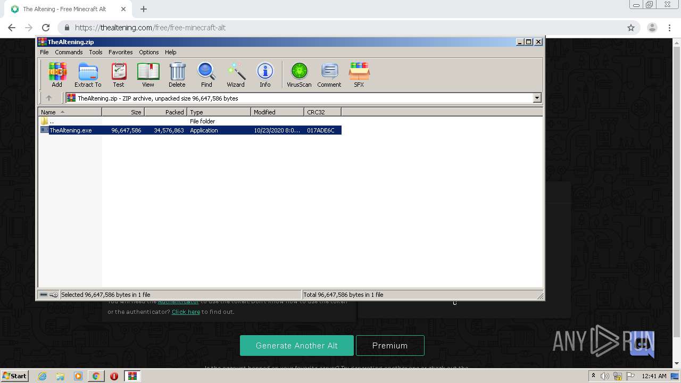Launch Internet Explorer from taskbar

click(42, 376)
